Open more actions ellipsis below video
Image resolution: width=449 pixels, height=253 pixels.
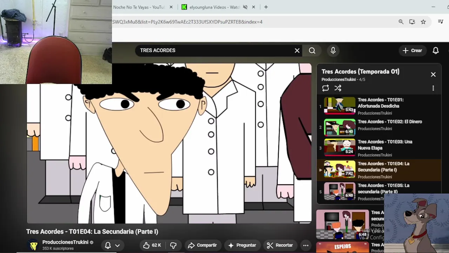306,245
